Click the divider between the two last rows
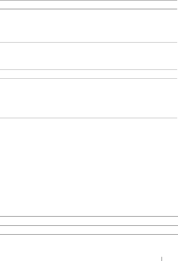This screenshot has width=178, height=261. [89, 225]
